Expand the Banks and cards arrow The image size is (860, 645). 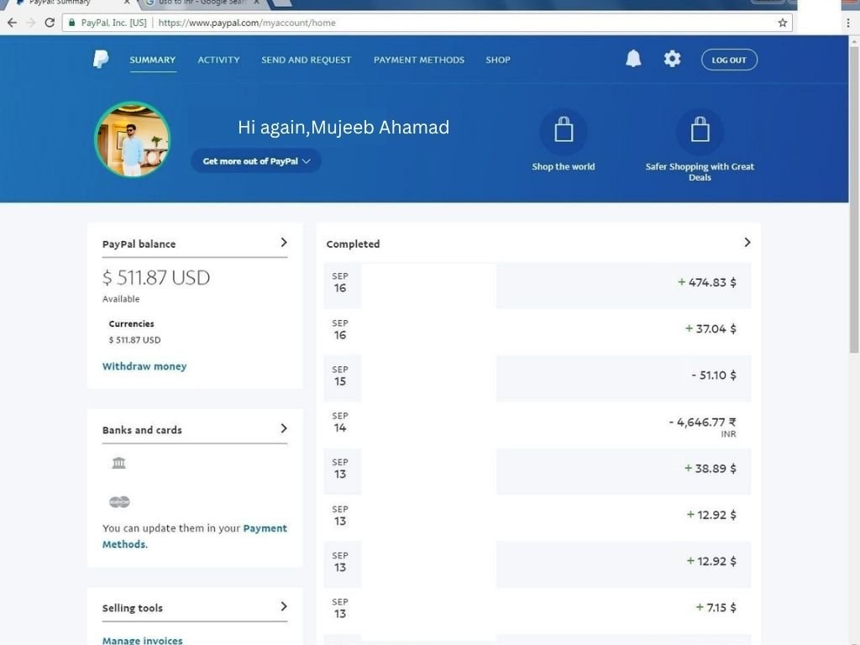[284, 428]
